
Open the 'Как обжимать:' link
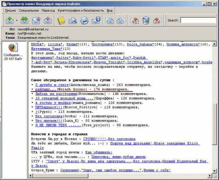(99, 152)
